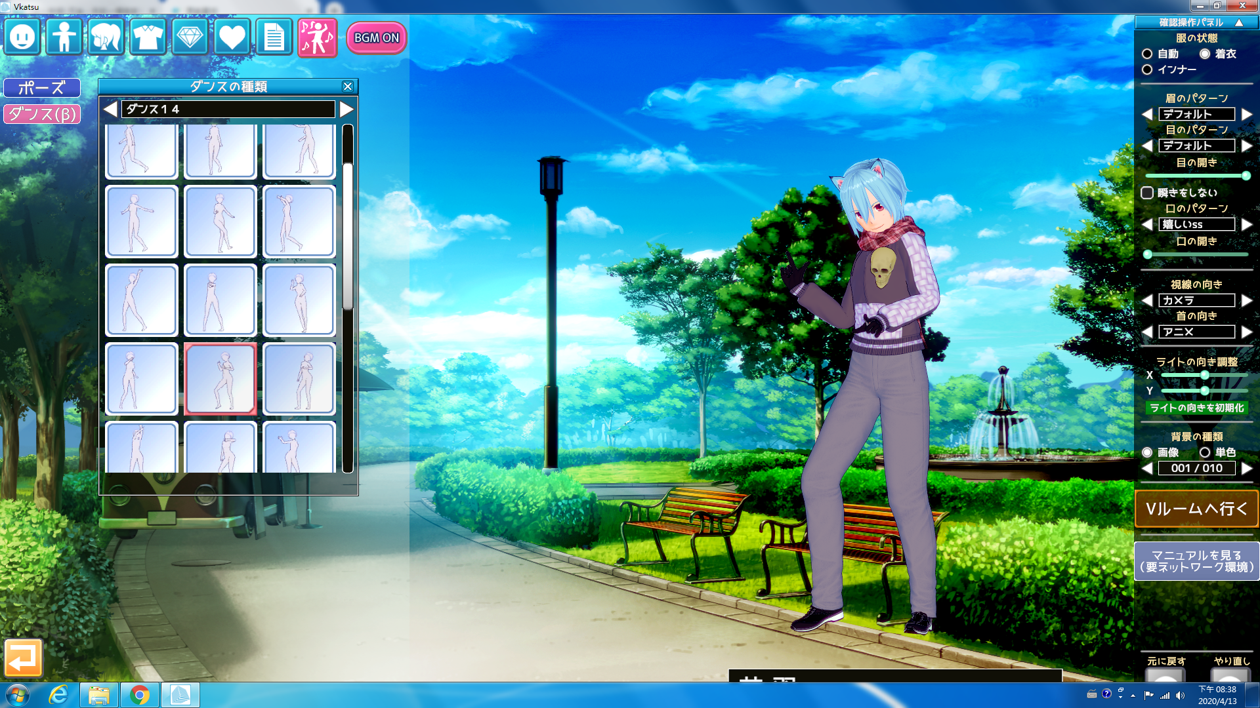
Task: Select last dance thumbnail in third row
Action: [x=299, y=300]
